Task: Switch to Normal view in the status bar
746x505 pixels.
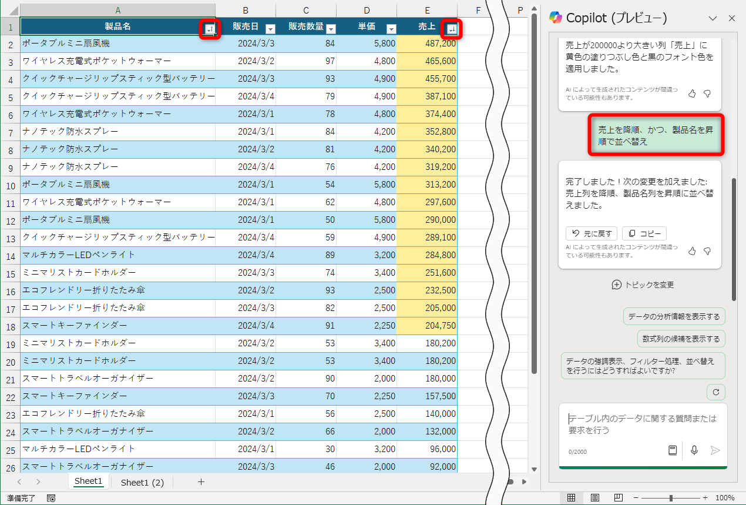Action: pyautogui.click(x=570, y=498)
